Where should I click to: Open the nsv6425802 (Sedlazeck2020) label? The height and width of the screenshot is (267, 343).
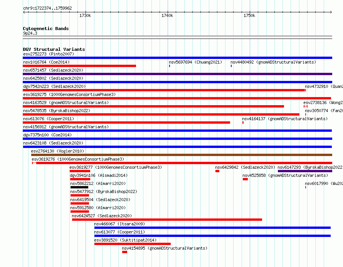tap(53, 78)
